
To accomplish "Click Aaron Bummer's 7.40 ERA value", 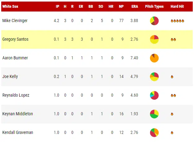I will [134, 58].
